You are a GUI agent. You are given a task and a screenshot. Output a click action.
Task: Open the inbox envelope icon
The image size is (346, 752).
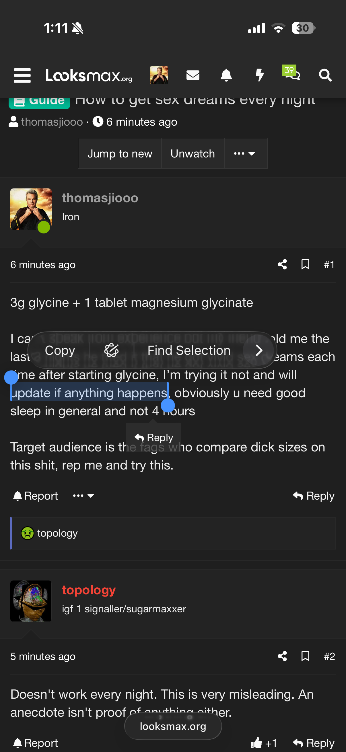pos(193,75)
